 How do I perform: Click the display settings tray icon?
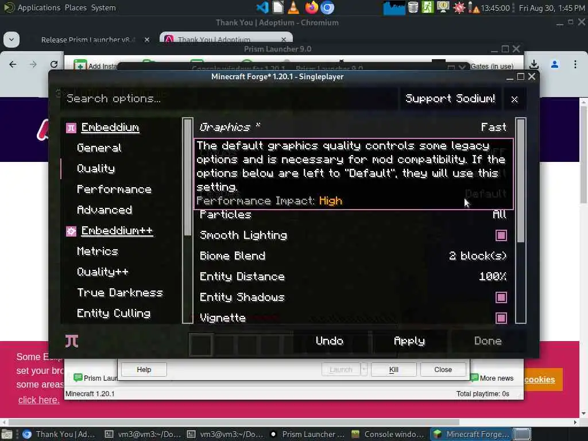click(443, 7)
